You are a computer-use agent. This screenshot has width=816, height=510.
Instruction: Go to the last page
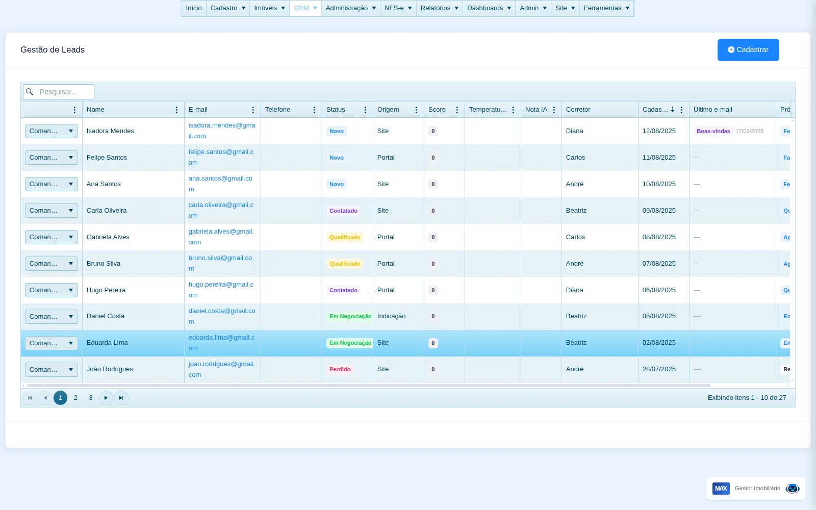coord(121,398)
